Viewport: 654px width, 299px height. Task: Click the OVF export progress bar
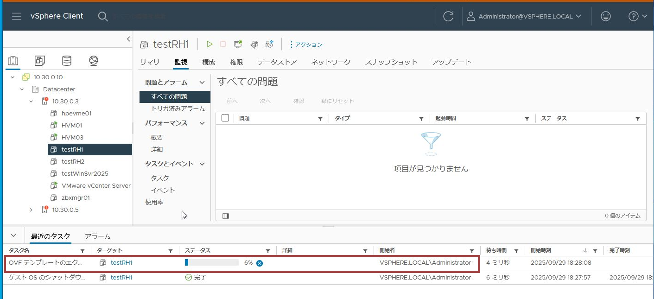(x=211, y=263)
